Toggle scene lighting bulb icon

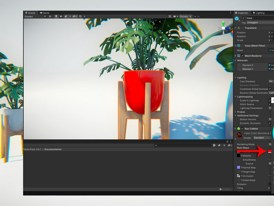tap(56, 16)
